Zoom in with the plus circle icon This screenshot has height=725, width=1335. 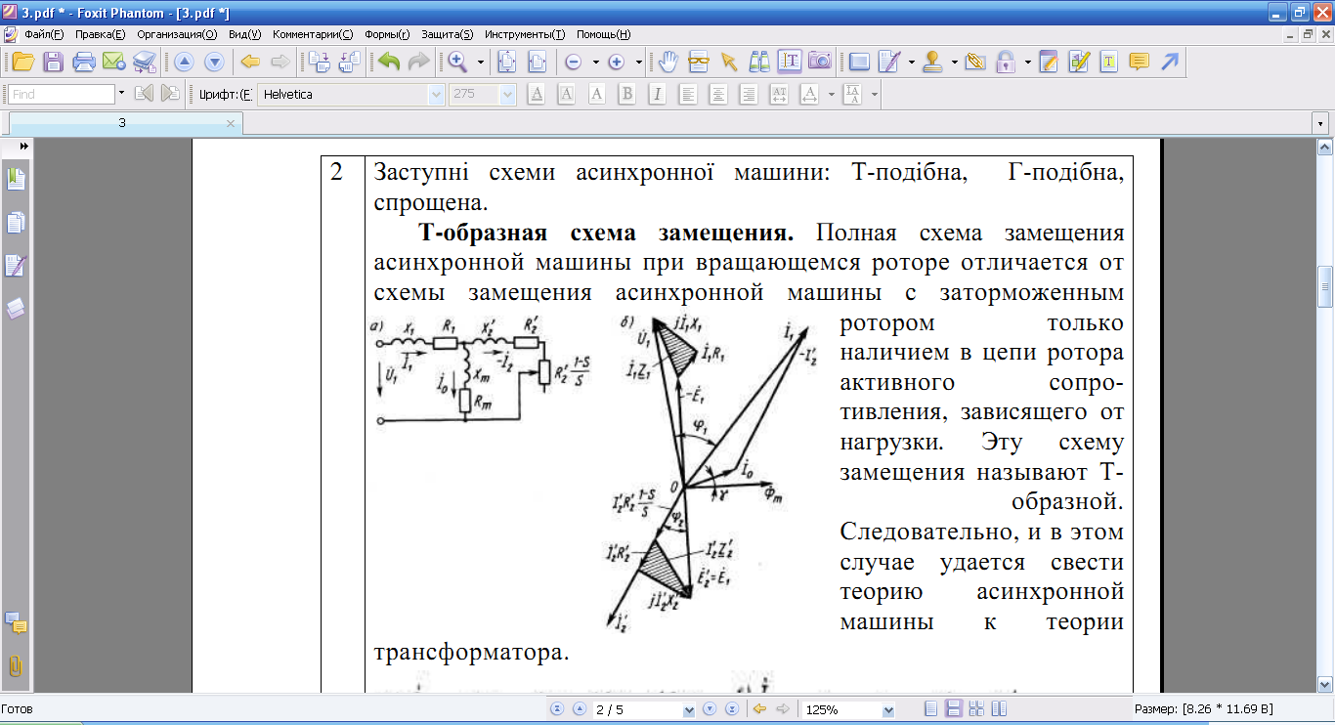[617, 62]
